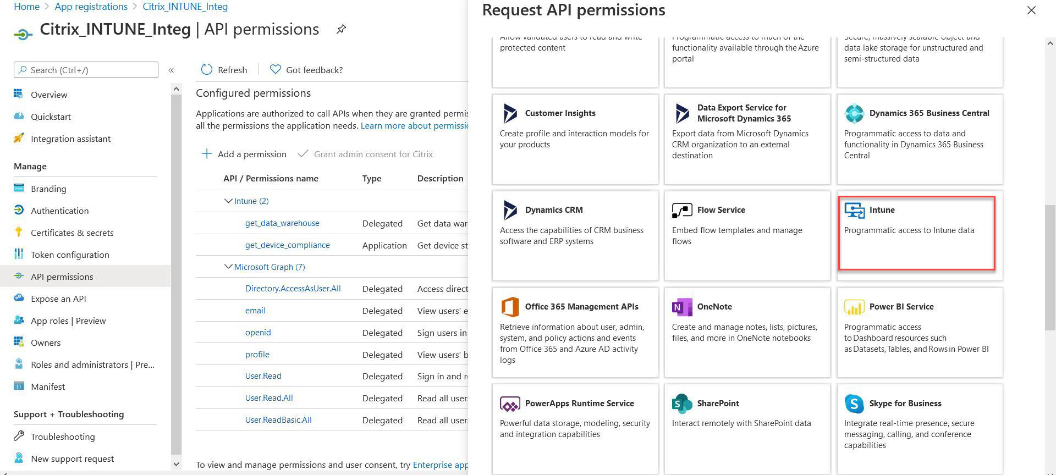Open the openid permission
This screenshot has height=475, width=1056.
pos(258,333)
